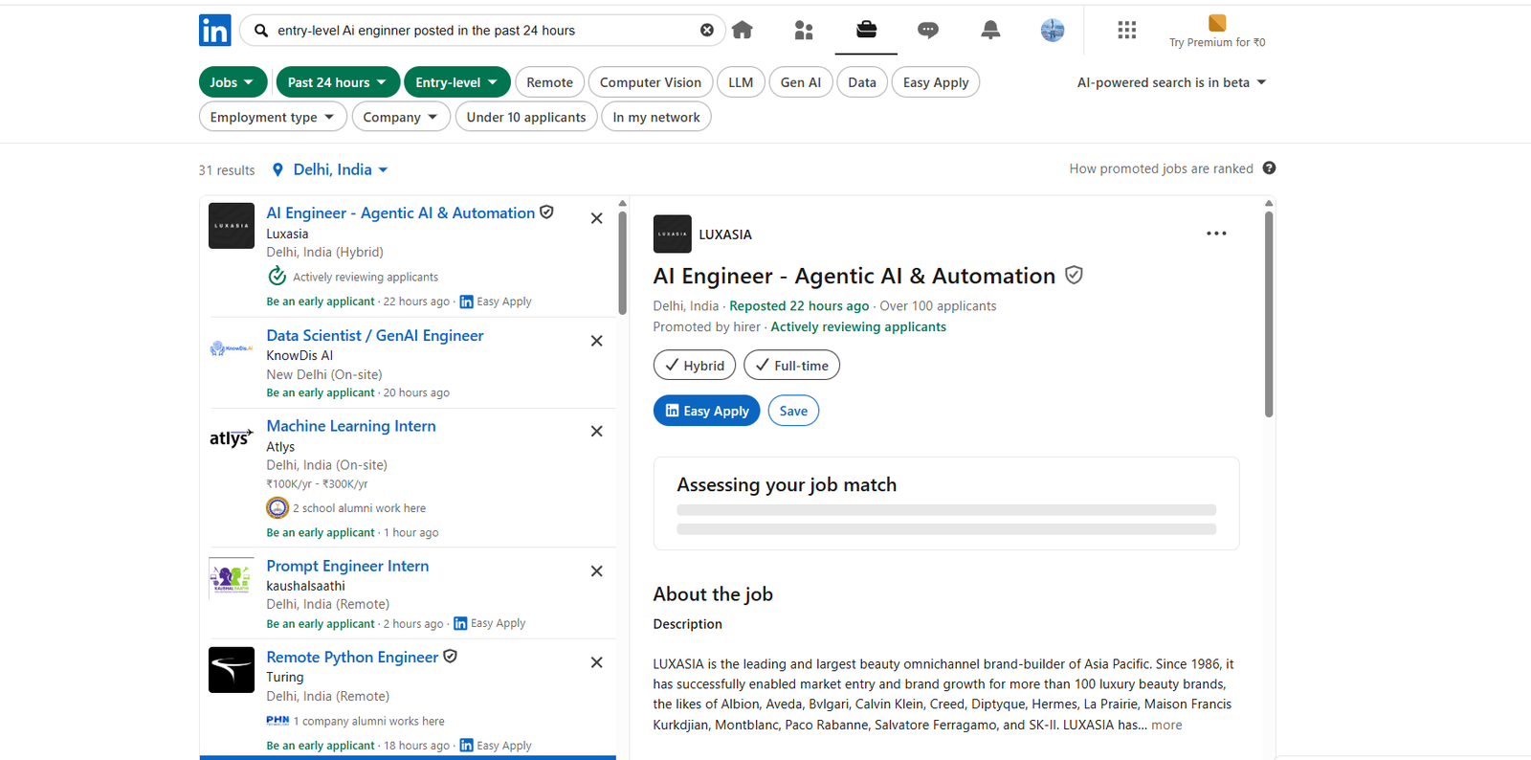Open the Jobs briefcase tab

click(866, 31)
